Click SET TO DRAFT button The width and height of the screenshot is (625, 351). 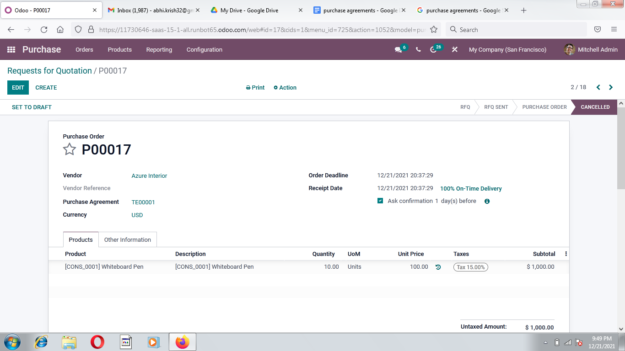[x=32, y=107]
